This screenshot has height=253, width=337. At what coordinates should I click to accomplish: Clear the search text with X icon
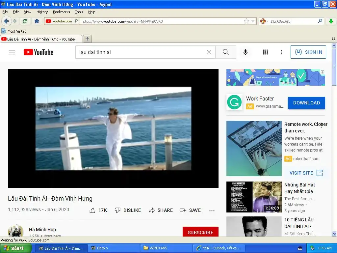click(209, 52)
